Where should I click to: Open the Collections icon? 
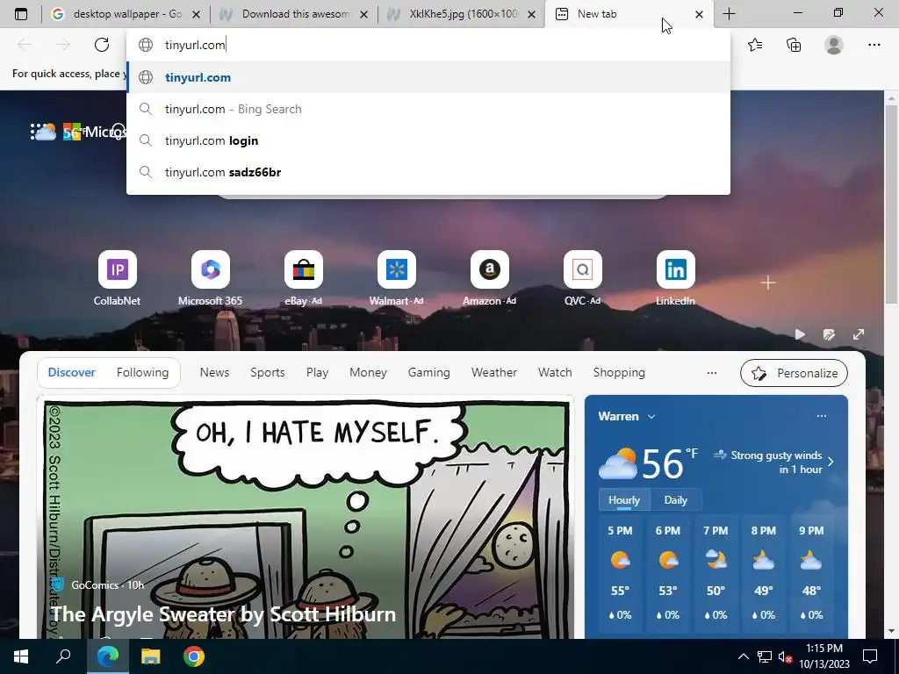(x=794, y=45)
